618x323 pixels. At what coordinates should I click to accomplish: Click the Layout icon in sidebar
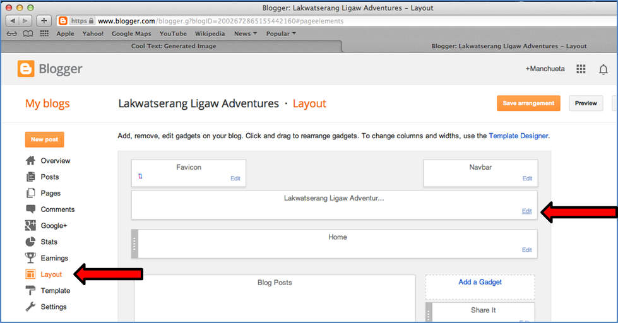tap(30, 274)
